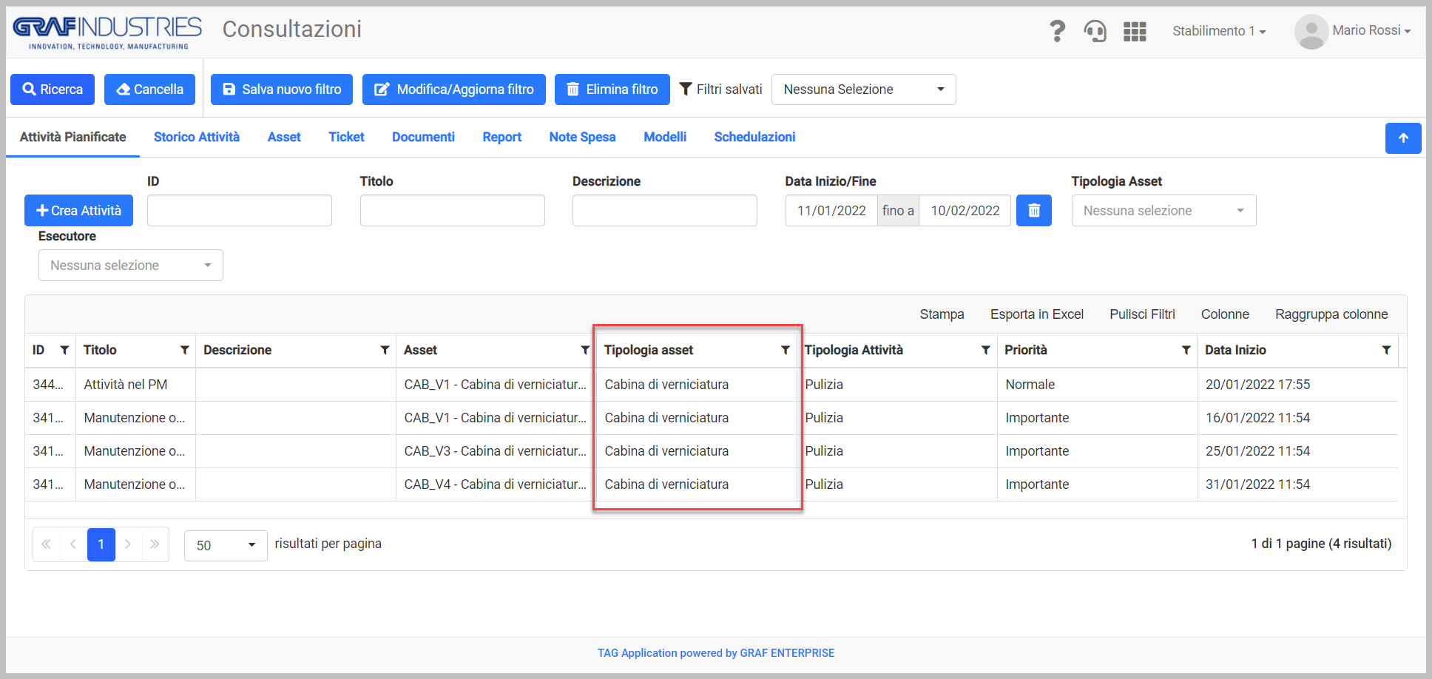
Task: Click the Crea Attività button
Action: [78, 211]
